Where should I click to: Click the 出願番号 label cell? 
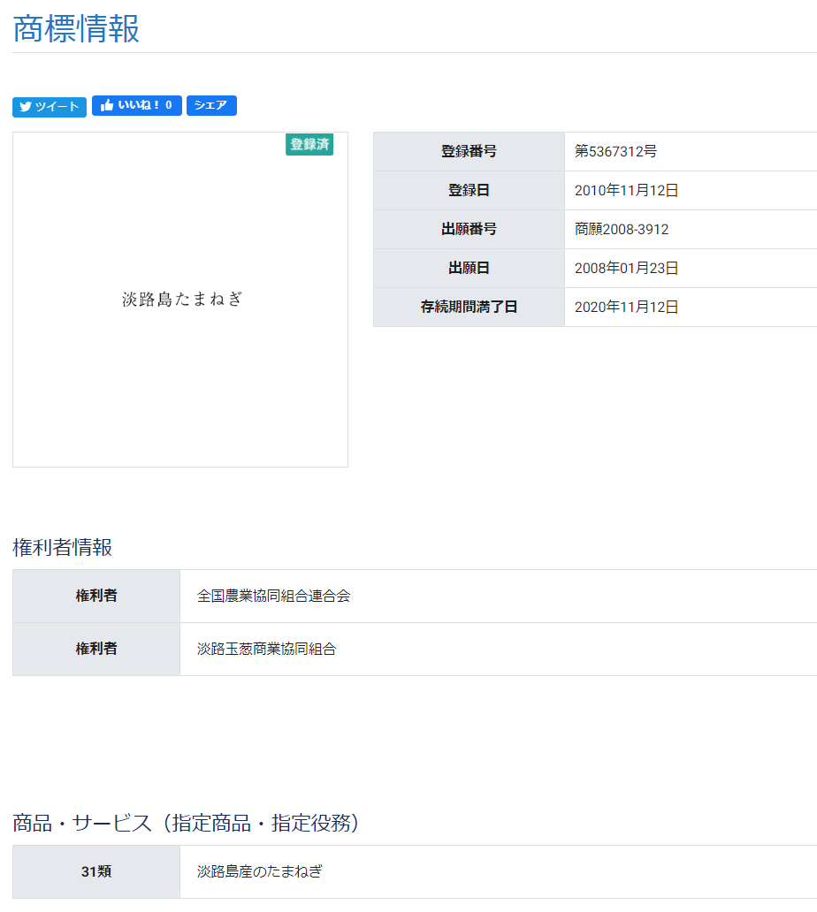tap(469, 230)
